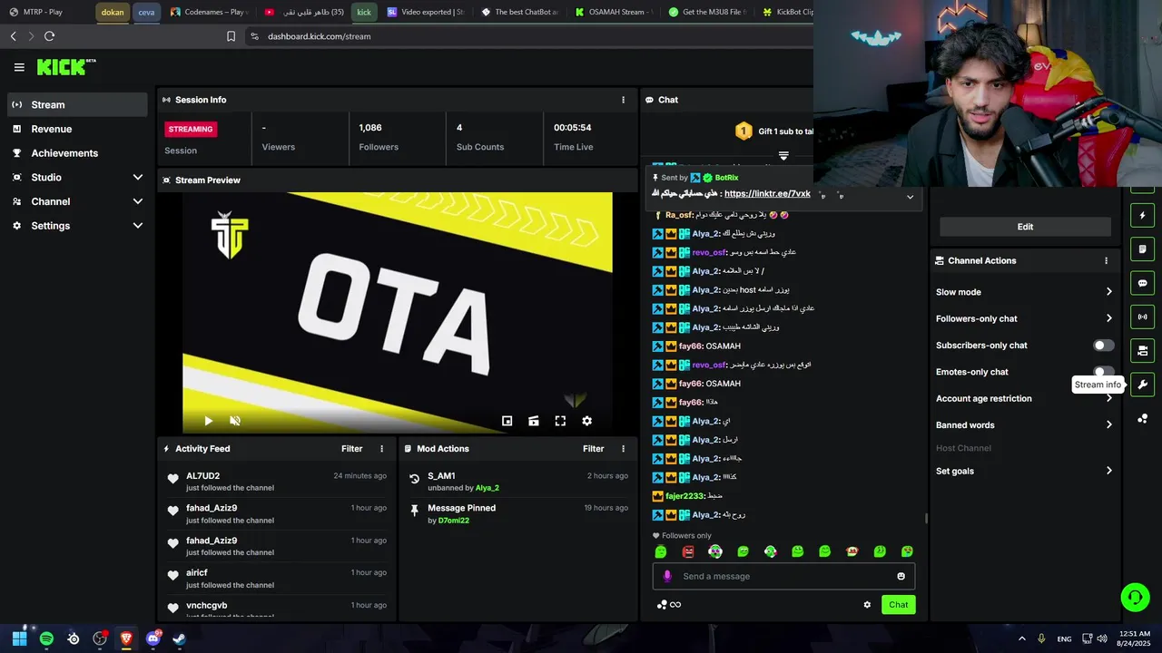Show hidden system tray icons
The height and width of the screenshot is (653, 1162).
click(1021, 638)
